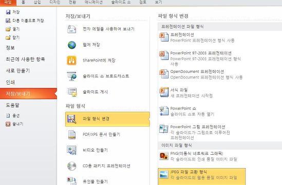282x185 pixels.
Task: Click the web save globe icon
Action: pyautogui.click(x=72, y=45)
